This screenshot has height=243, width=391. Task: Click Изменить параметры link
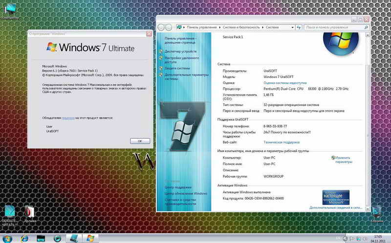click(x=344, y=160)
